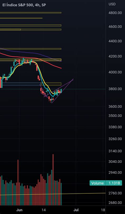The image size is (125, 214).
Task: Select the topmost yellow resistance zone near 4800
Action: coord(31,13)
